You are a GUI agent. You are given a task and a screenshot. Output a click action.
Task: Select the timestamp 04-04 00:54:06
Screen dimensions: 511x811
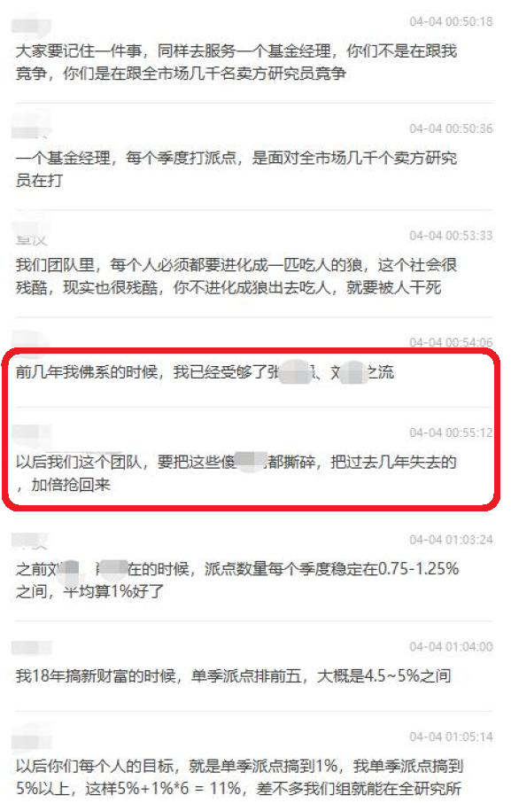point(451,342)
